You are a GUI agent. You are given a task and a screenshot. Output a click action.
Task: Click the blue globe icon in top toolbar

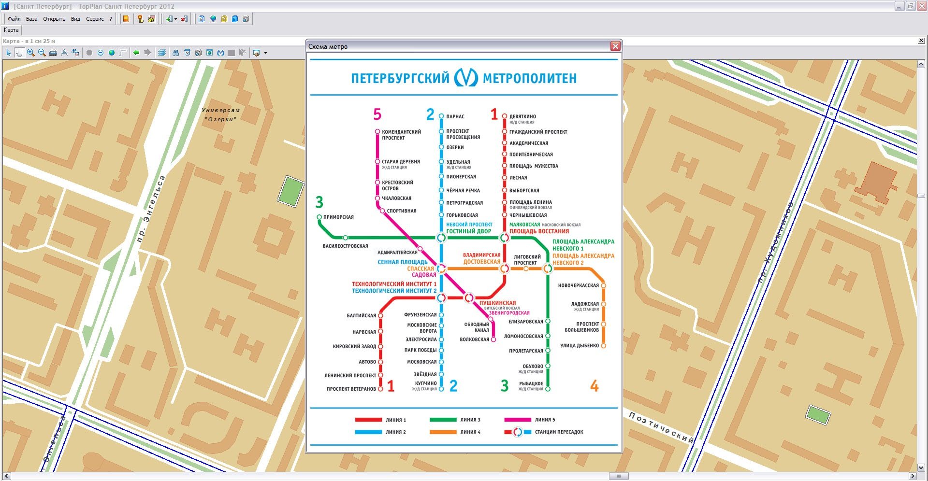[213, 19]
